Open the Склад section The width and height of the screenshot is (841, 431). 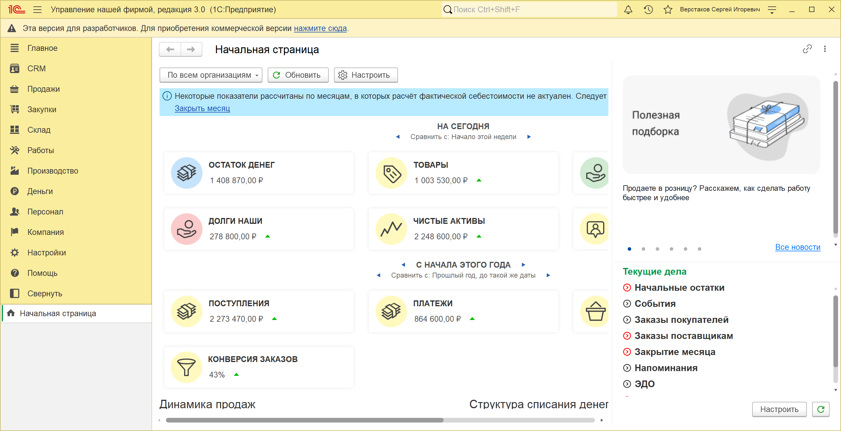click(x=76, y=130)
